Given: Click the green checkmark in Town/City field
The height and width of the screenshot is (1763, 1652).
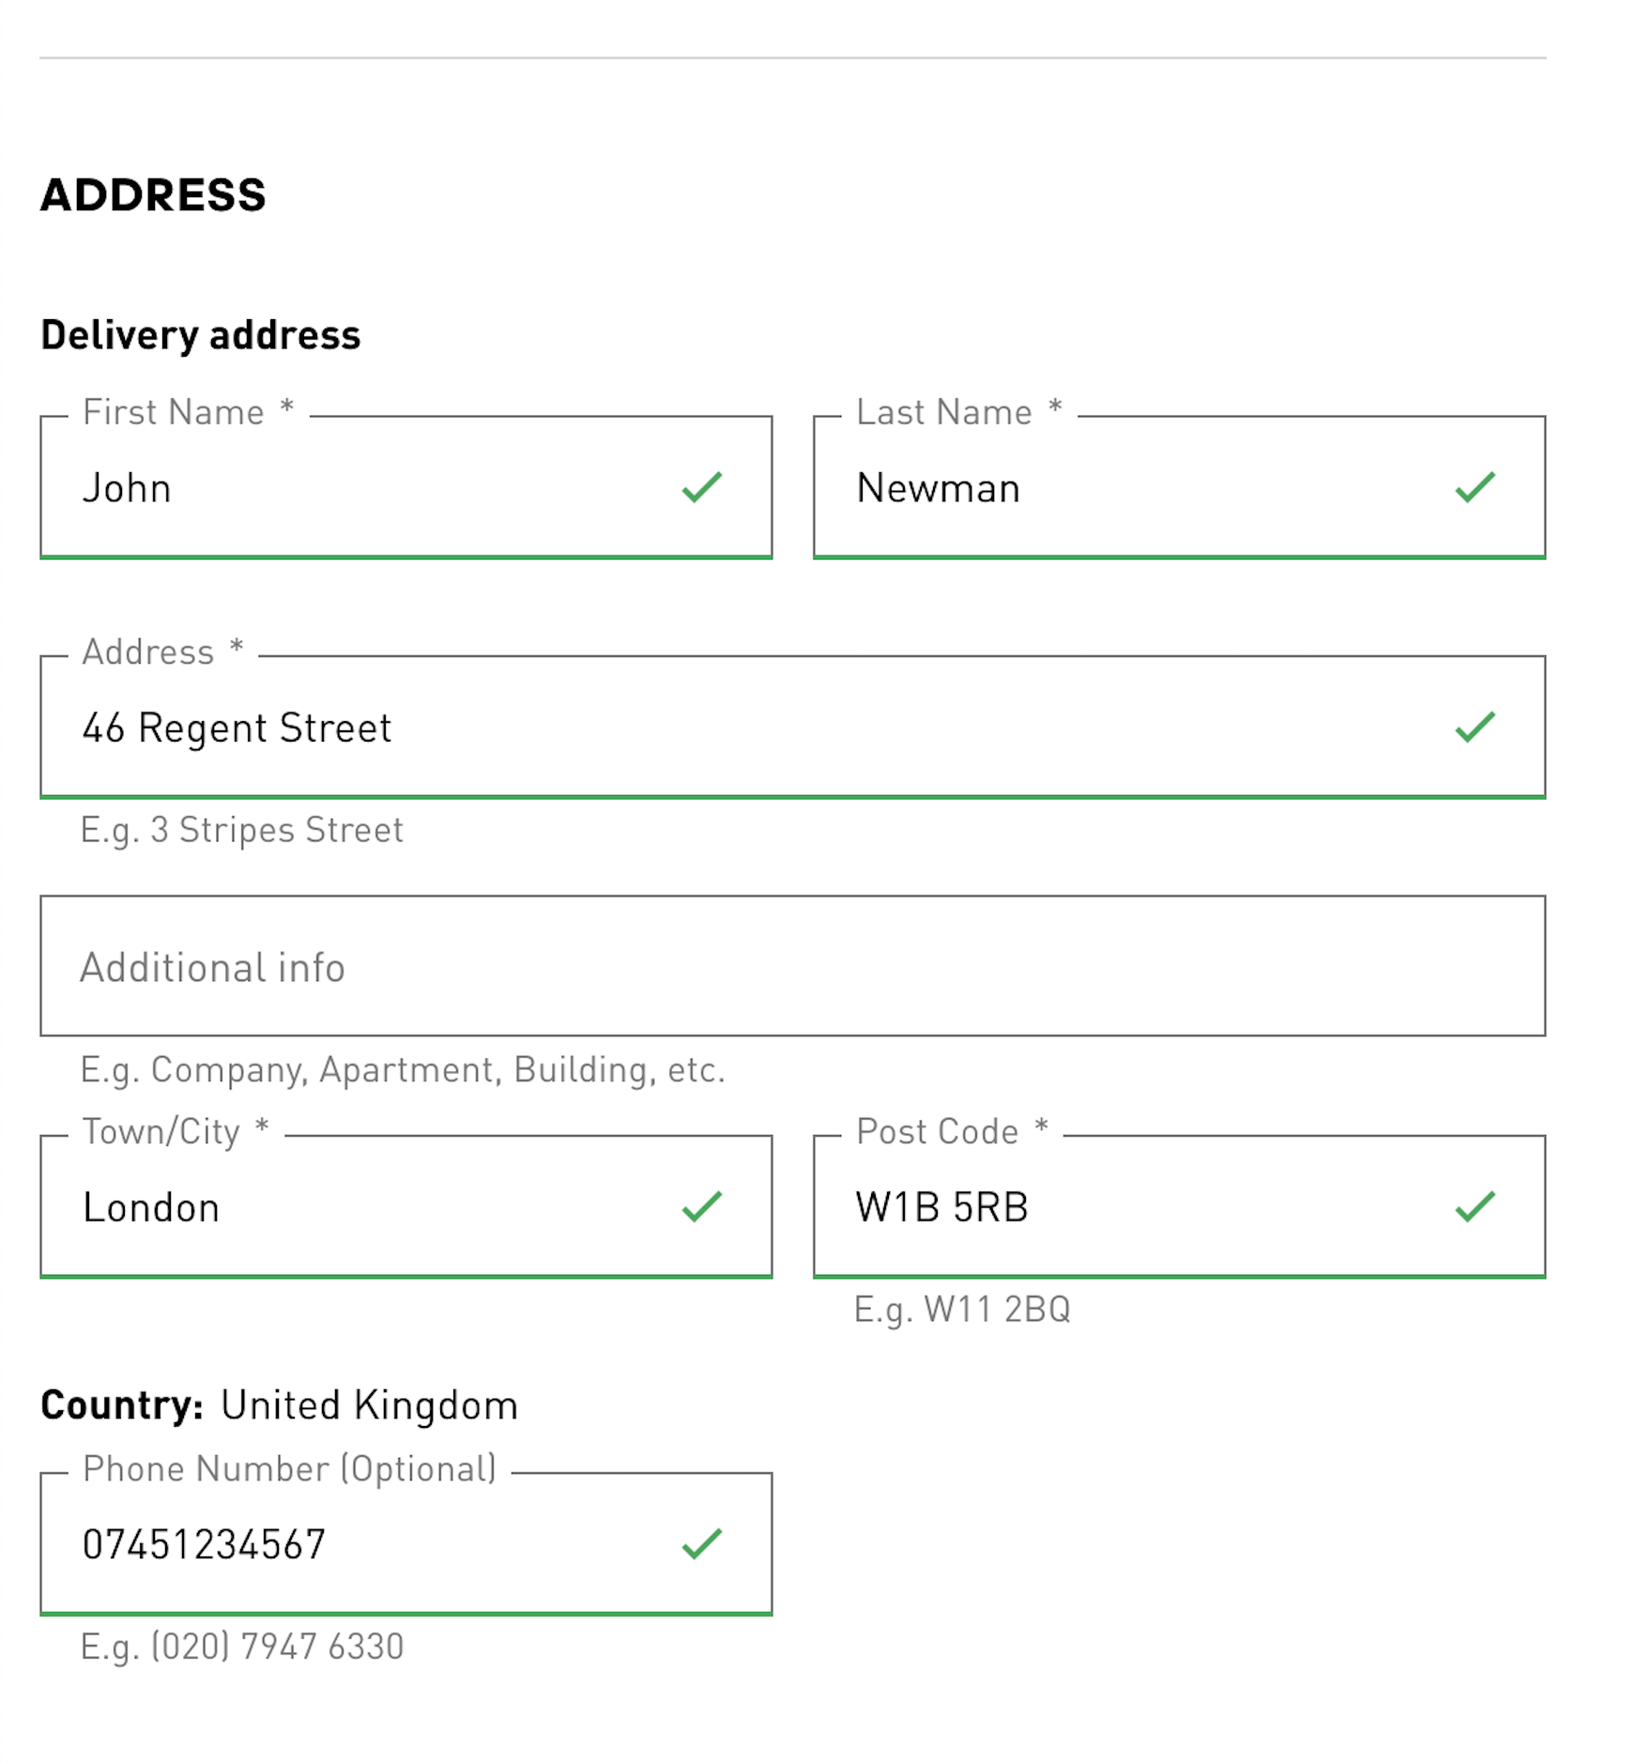Looking at the screenshot, I should coord(701,1206).
